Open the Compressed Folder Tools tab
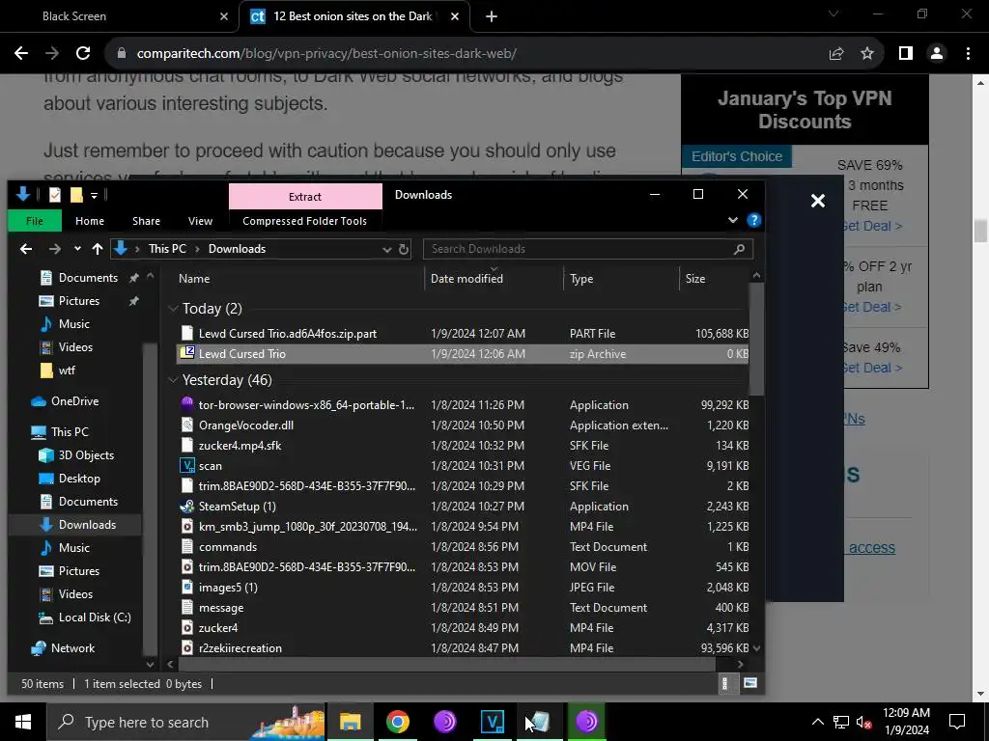989x741 pixels. (x=304, y=221)
